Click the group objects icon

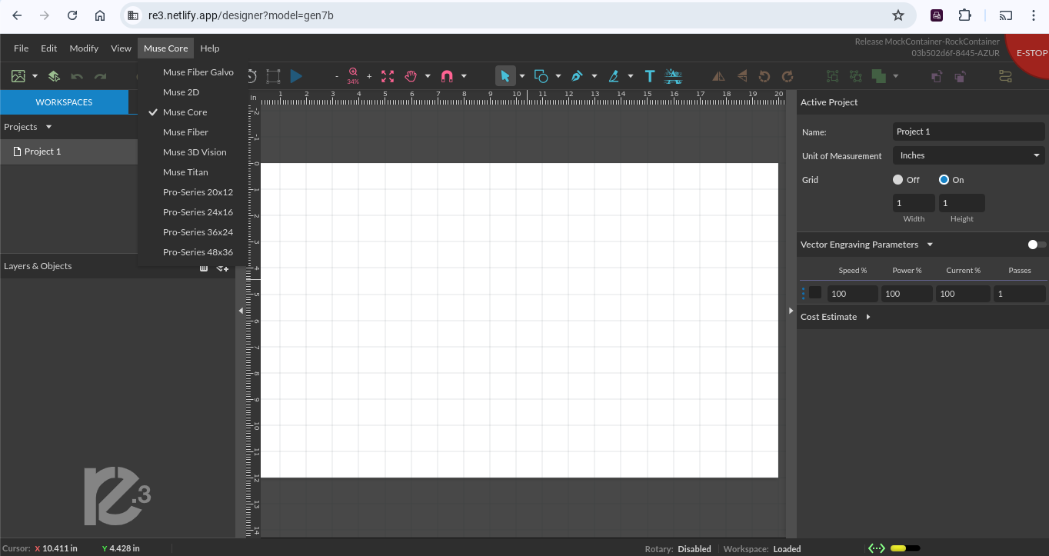click(x=832, y=76)
